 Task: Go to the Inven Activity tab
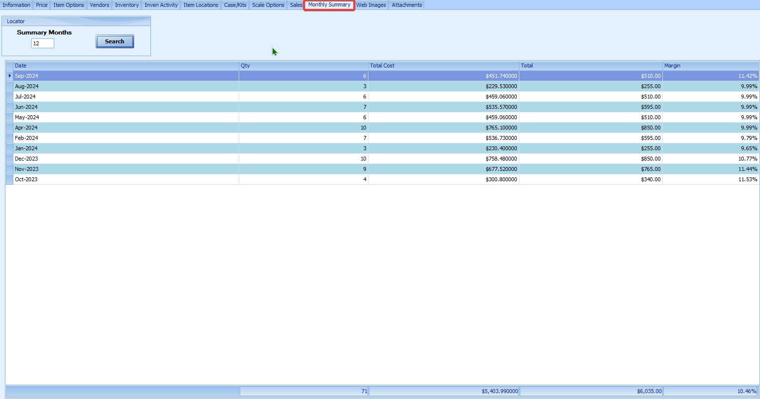click(x=161, y=5)
